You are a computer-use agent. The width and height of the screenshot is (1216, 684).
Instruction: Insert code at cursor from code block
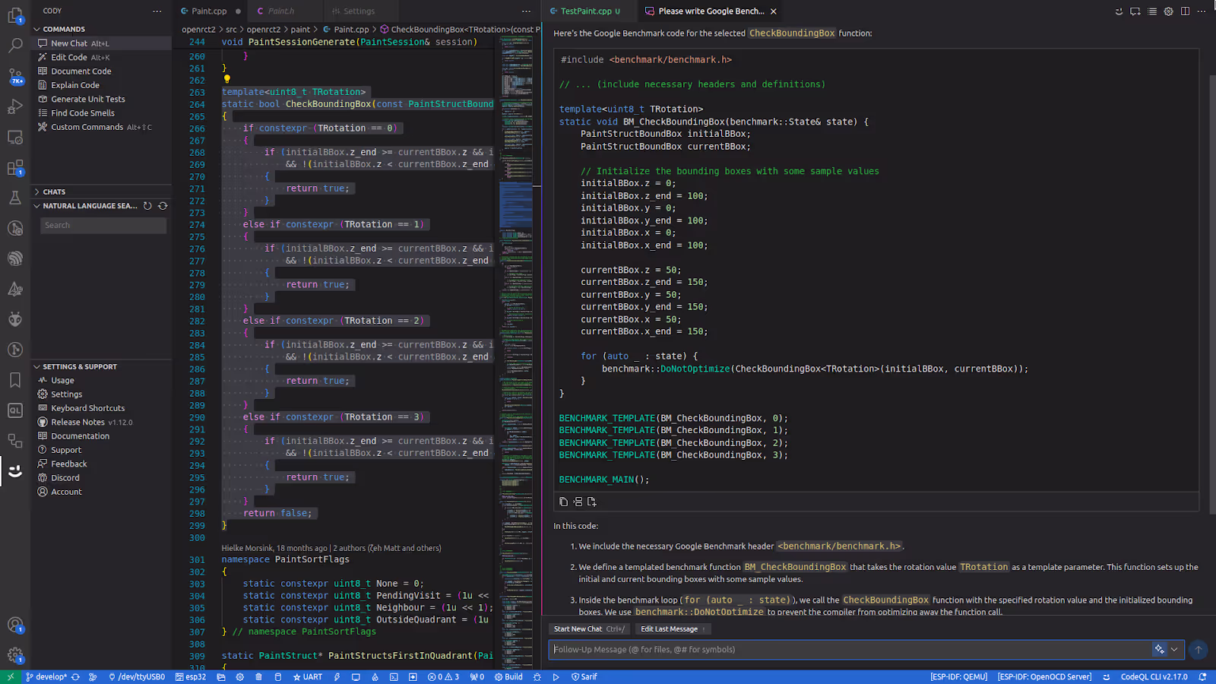click(578, 502)
